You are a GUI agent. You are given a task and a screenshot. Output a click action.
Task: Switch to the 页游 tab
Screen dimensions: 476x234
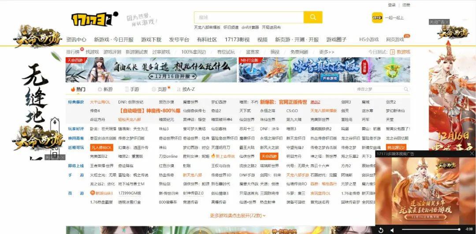coord(160,89)
